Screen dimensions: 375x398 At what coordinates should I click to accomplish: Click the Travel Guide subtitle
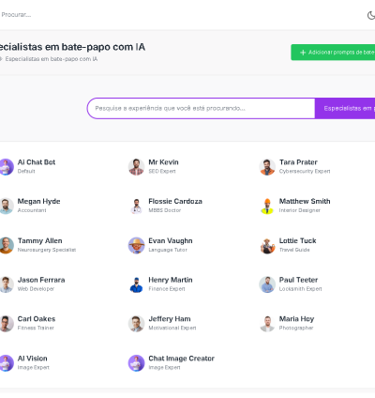294,250
